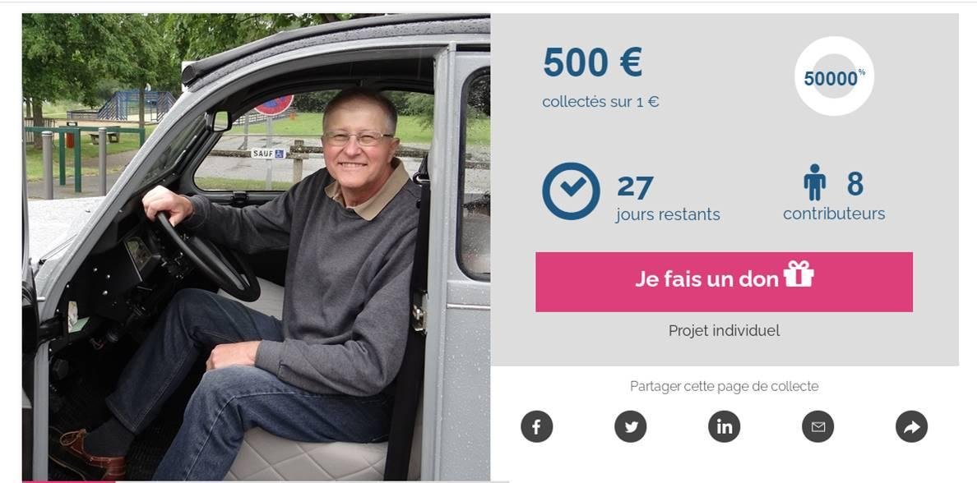Click the 500 € collected amount
This screenshot has width=977, height=483.
click(x=593, y=62)
